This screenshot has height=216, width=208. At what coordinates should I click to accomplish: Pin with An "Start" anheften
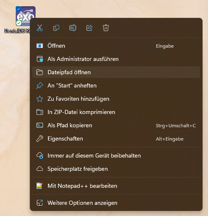coord(116,85)
